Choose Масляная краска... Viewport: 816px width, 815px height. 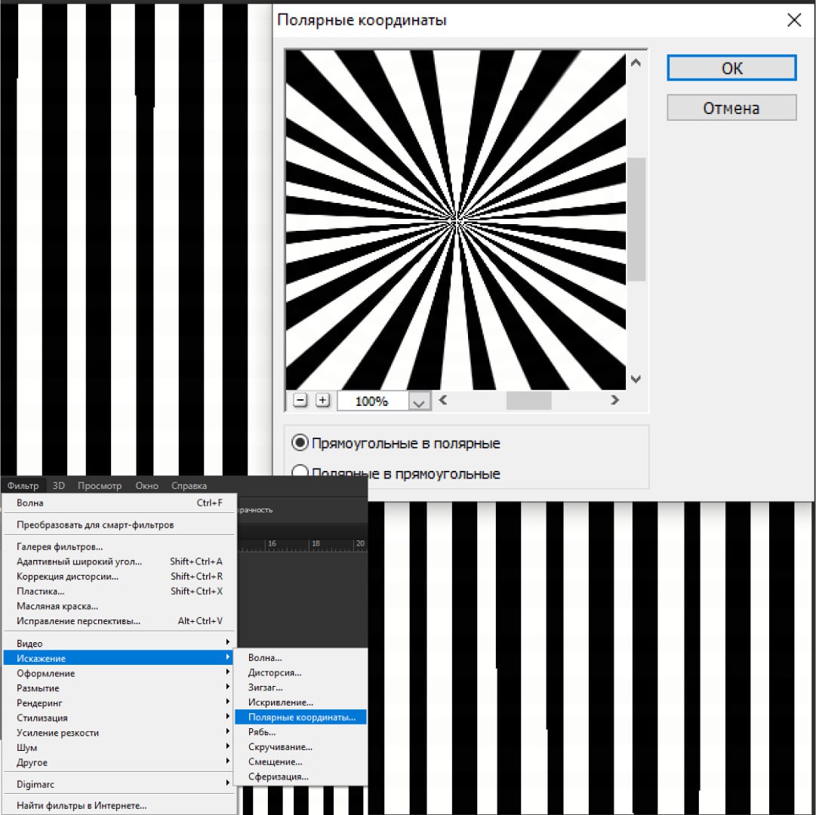(x=120, y=606)
